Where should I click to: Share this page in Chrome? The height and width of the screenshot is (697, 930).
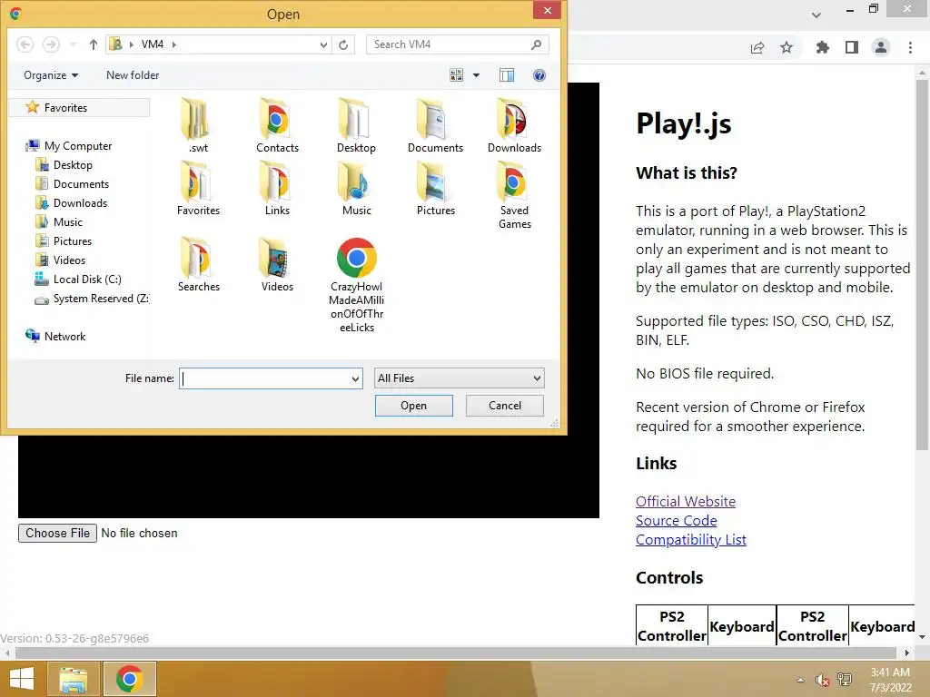[x=757, y=47]
